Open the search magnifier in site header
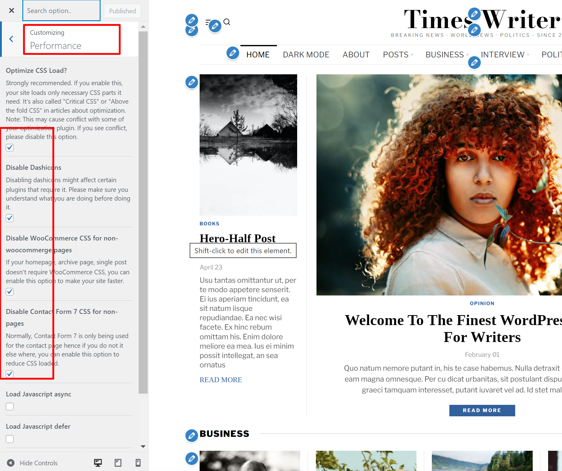The width and height of the screenshot is (562, 471). [x=227, y=22]
